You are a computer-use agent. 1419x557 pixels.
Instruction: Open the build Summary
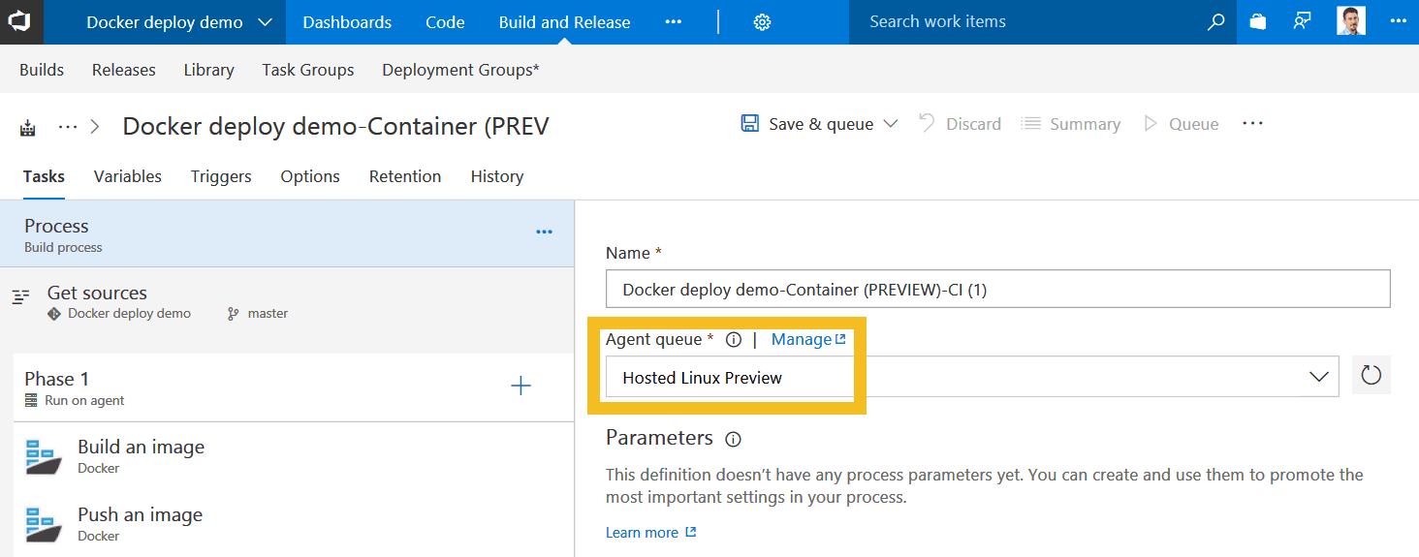pyautogui.click(x=1071, y=124)
